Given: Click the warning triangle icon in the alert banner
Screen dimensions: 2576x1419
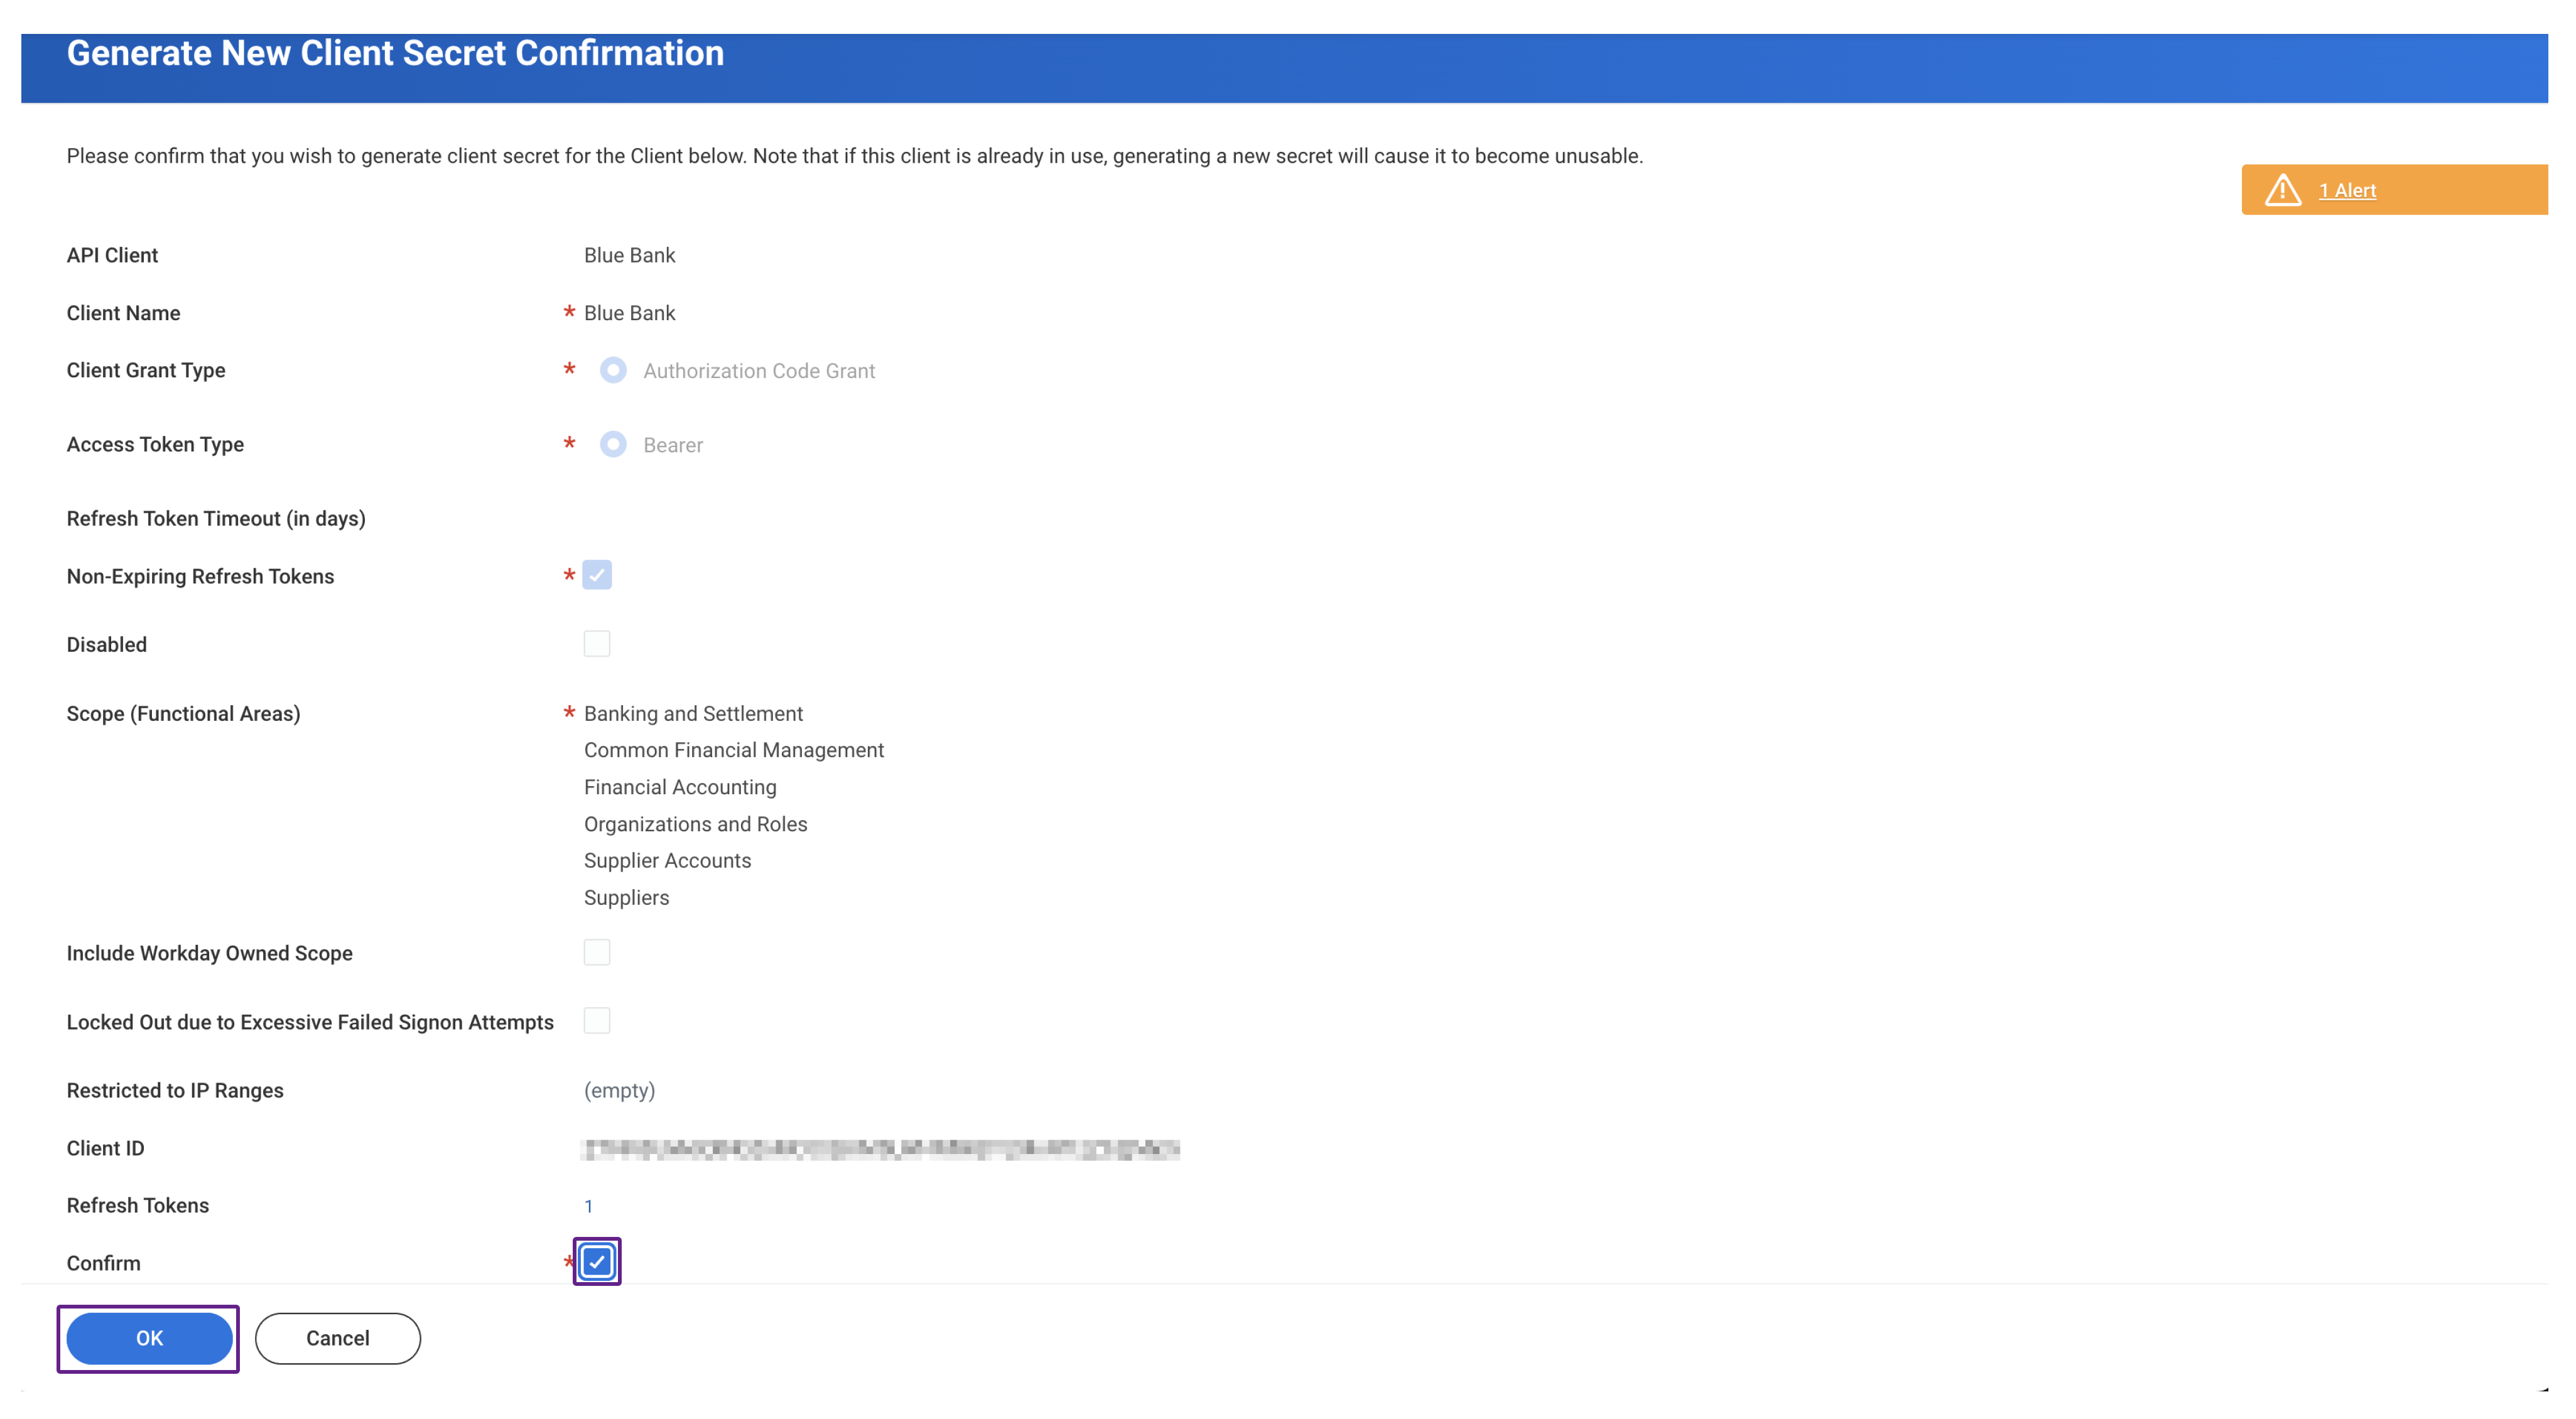Looking at the screenshot, I should [x=2285, y=189].
